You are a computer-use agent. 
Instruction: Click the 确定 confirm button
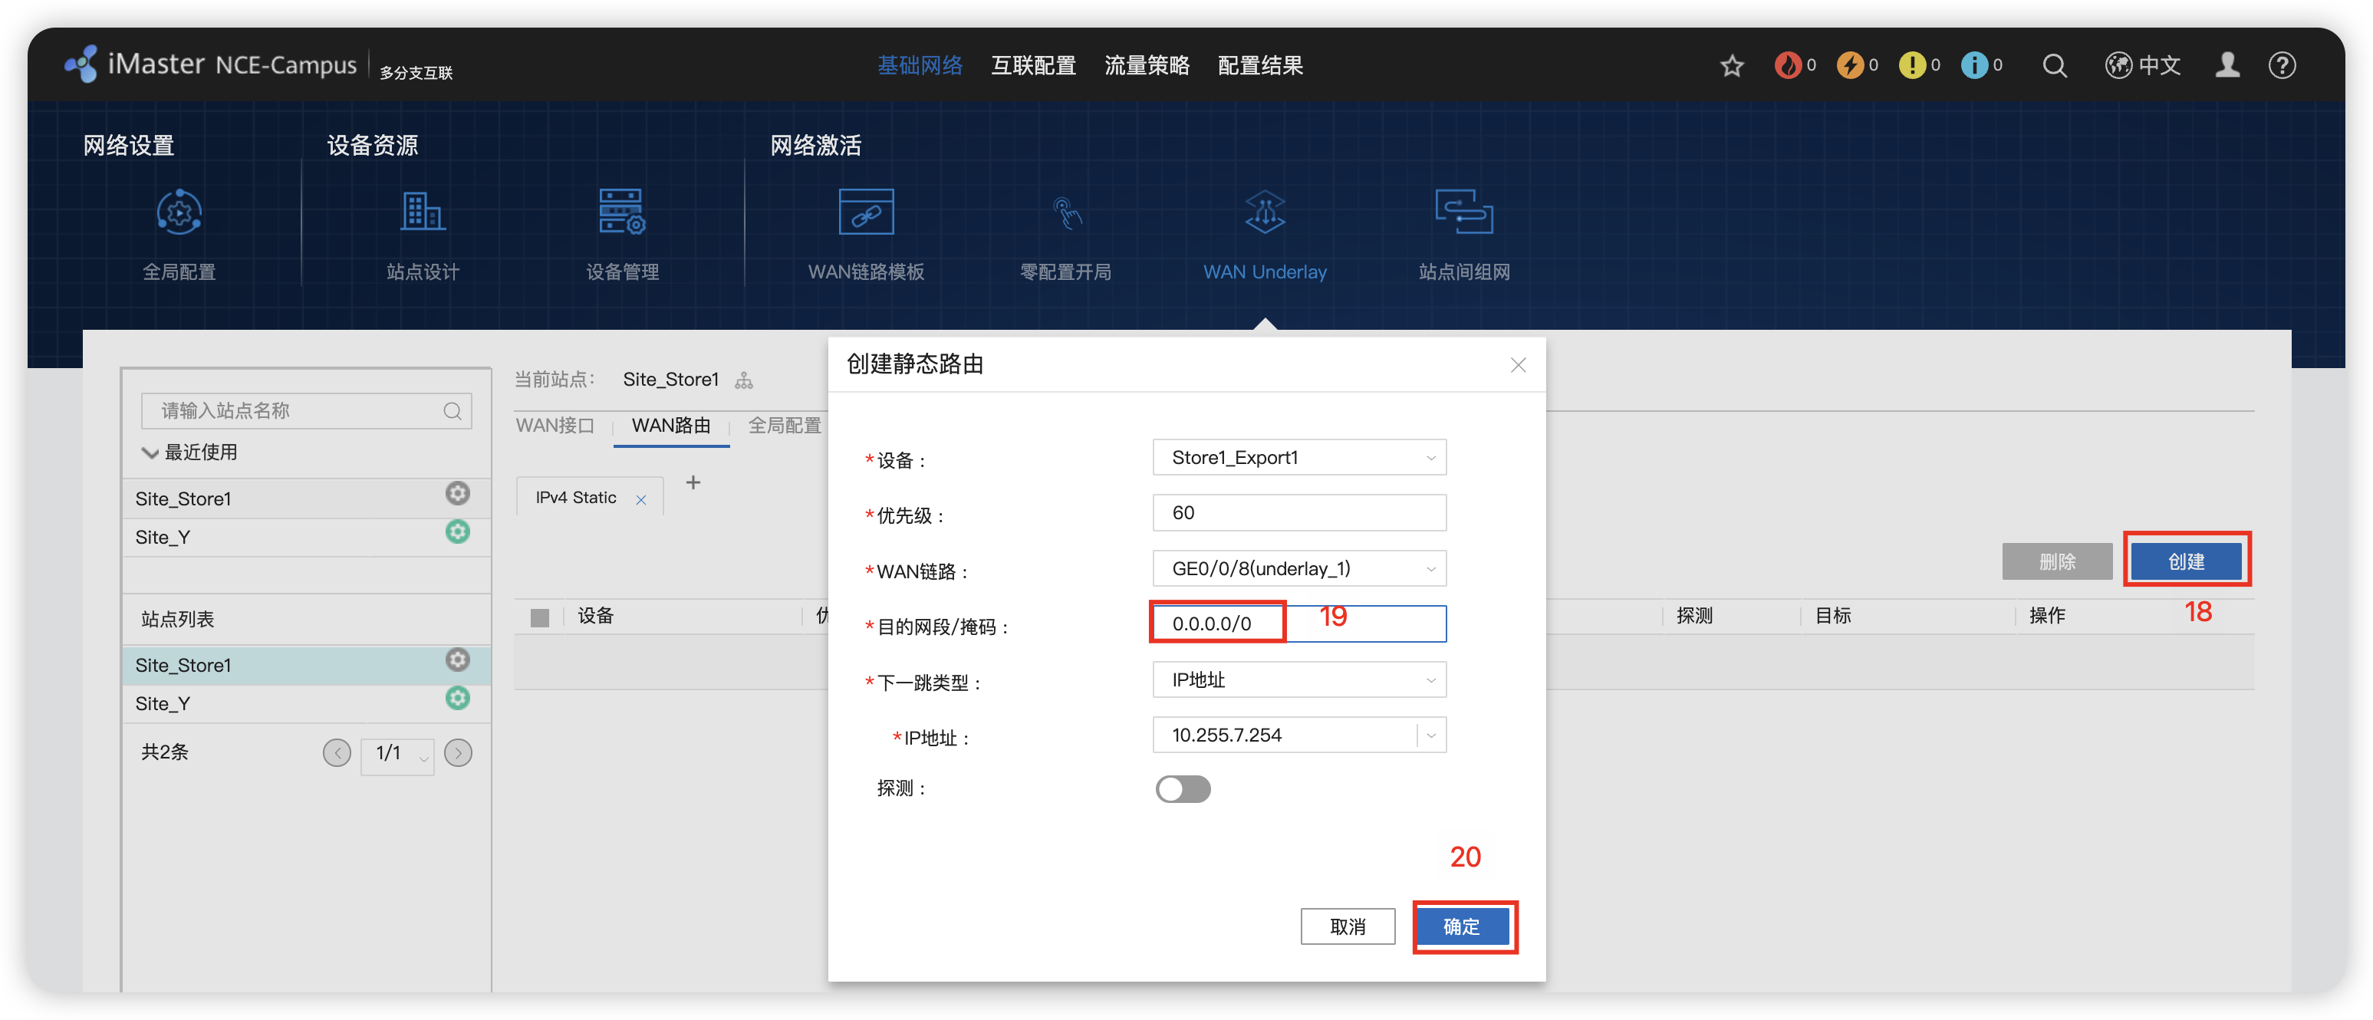1462,926
